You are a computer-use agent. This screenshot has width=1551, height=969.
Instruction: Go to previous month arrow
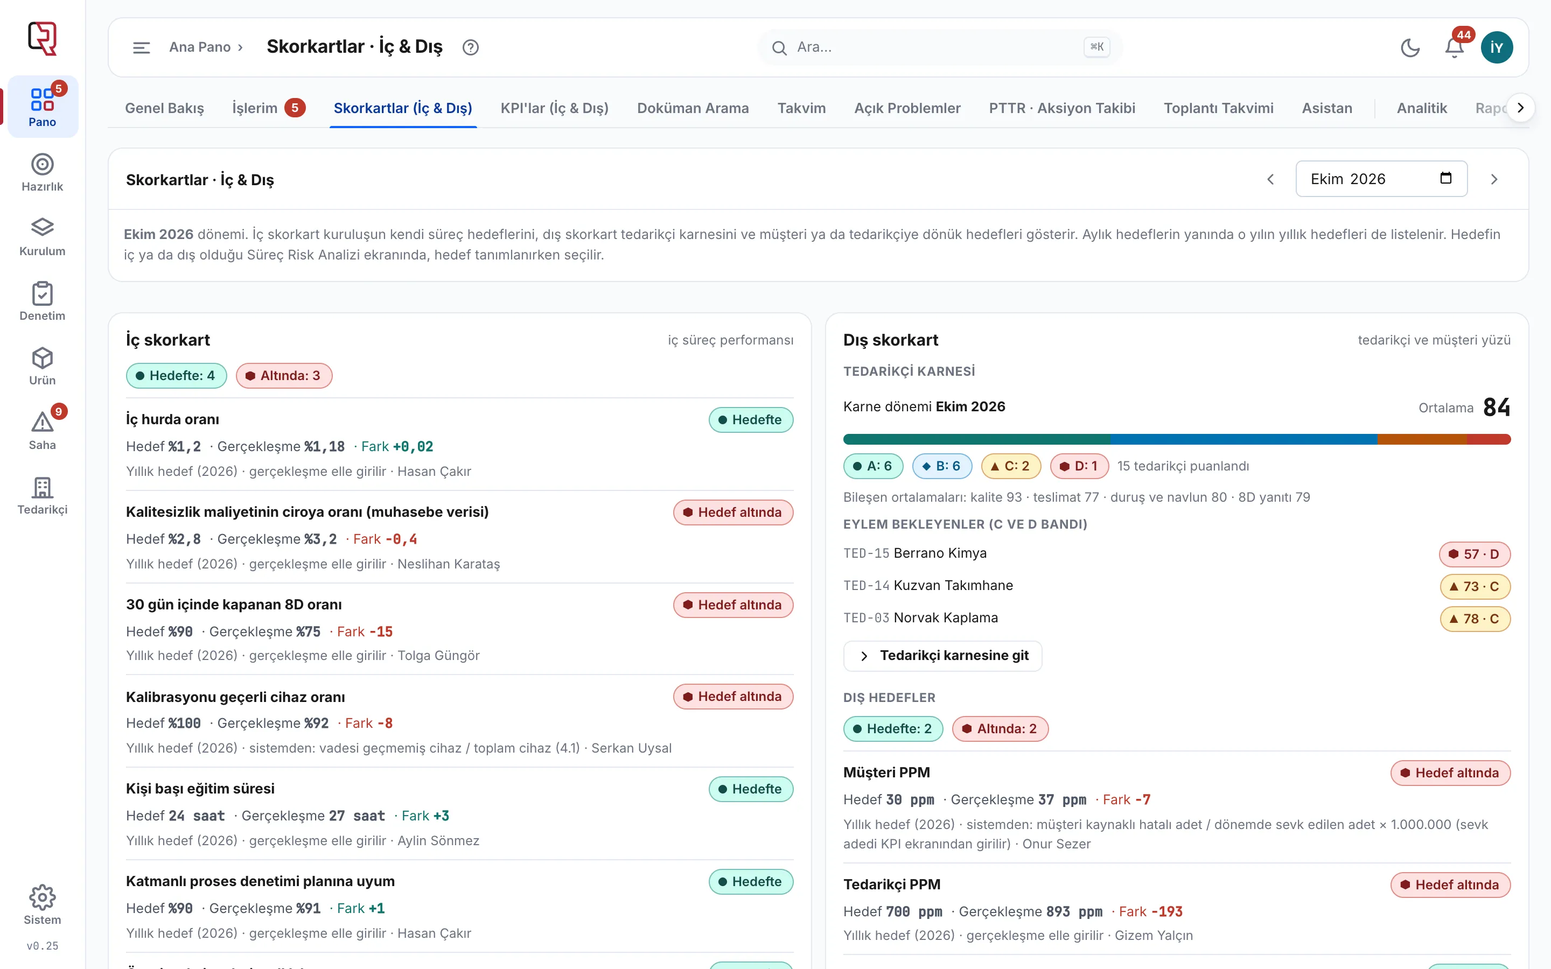point(1270,179)
